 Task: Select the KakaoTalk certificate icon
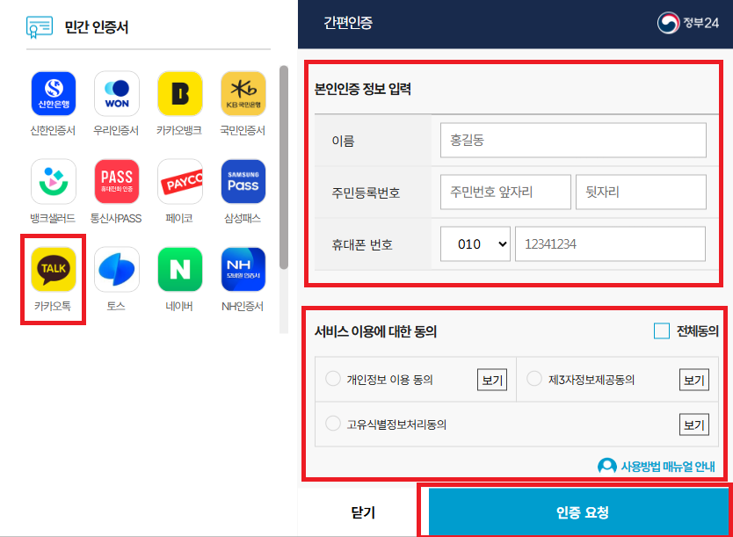52,269
